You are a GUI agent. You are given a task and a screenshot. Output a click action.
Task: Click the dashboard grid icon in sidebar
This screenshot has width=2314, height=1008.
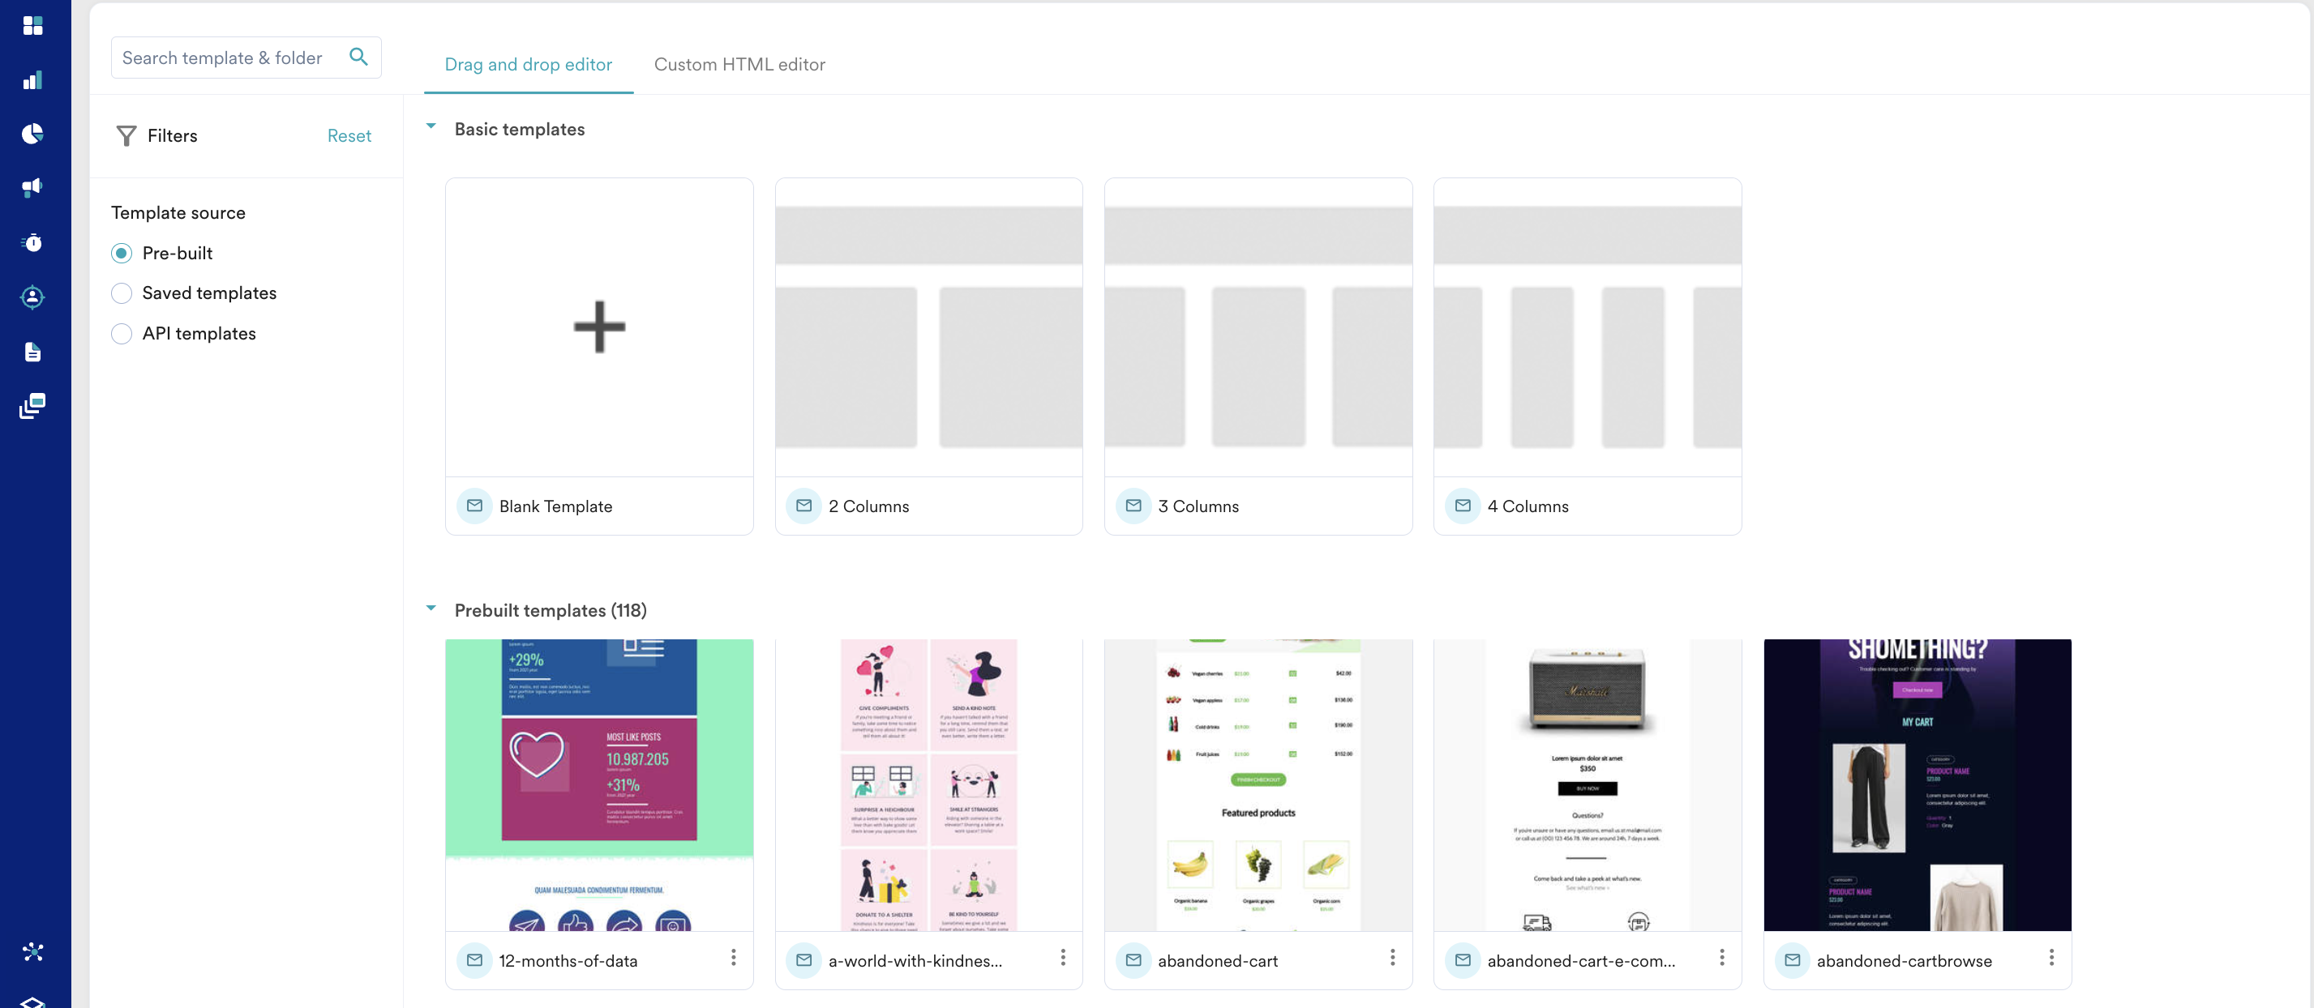coord(33,25)
